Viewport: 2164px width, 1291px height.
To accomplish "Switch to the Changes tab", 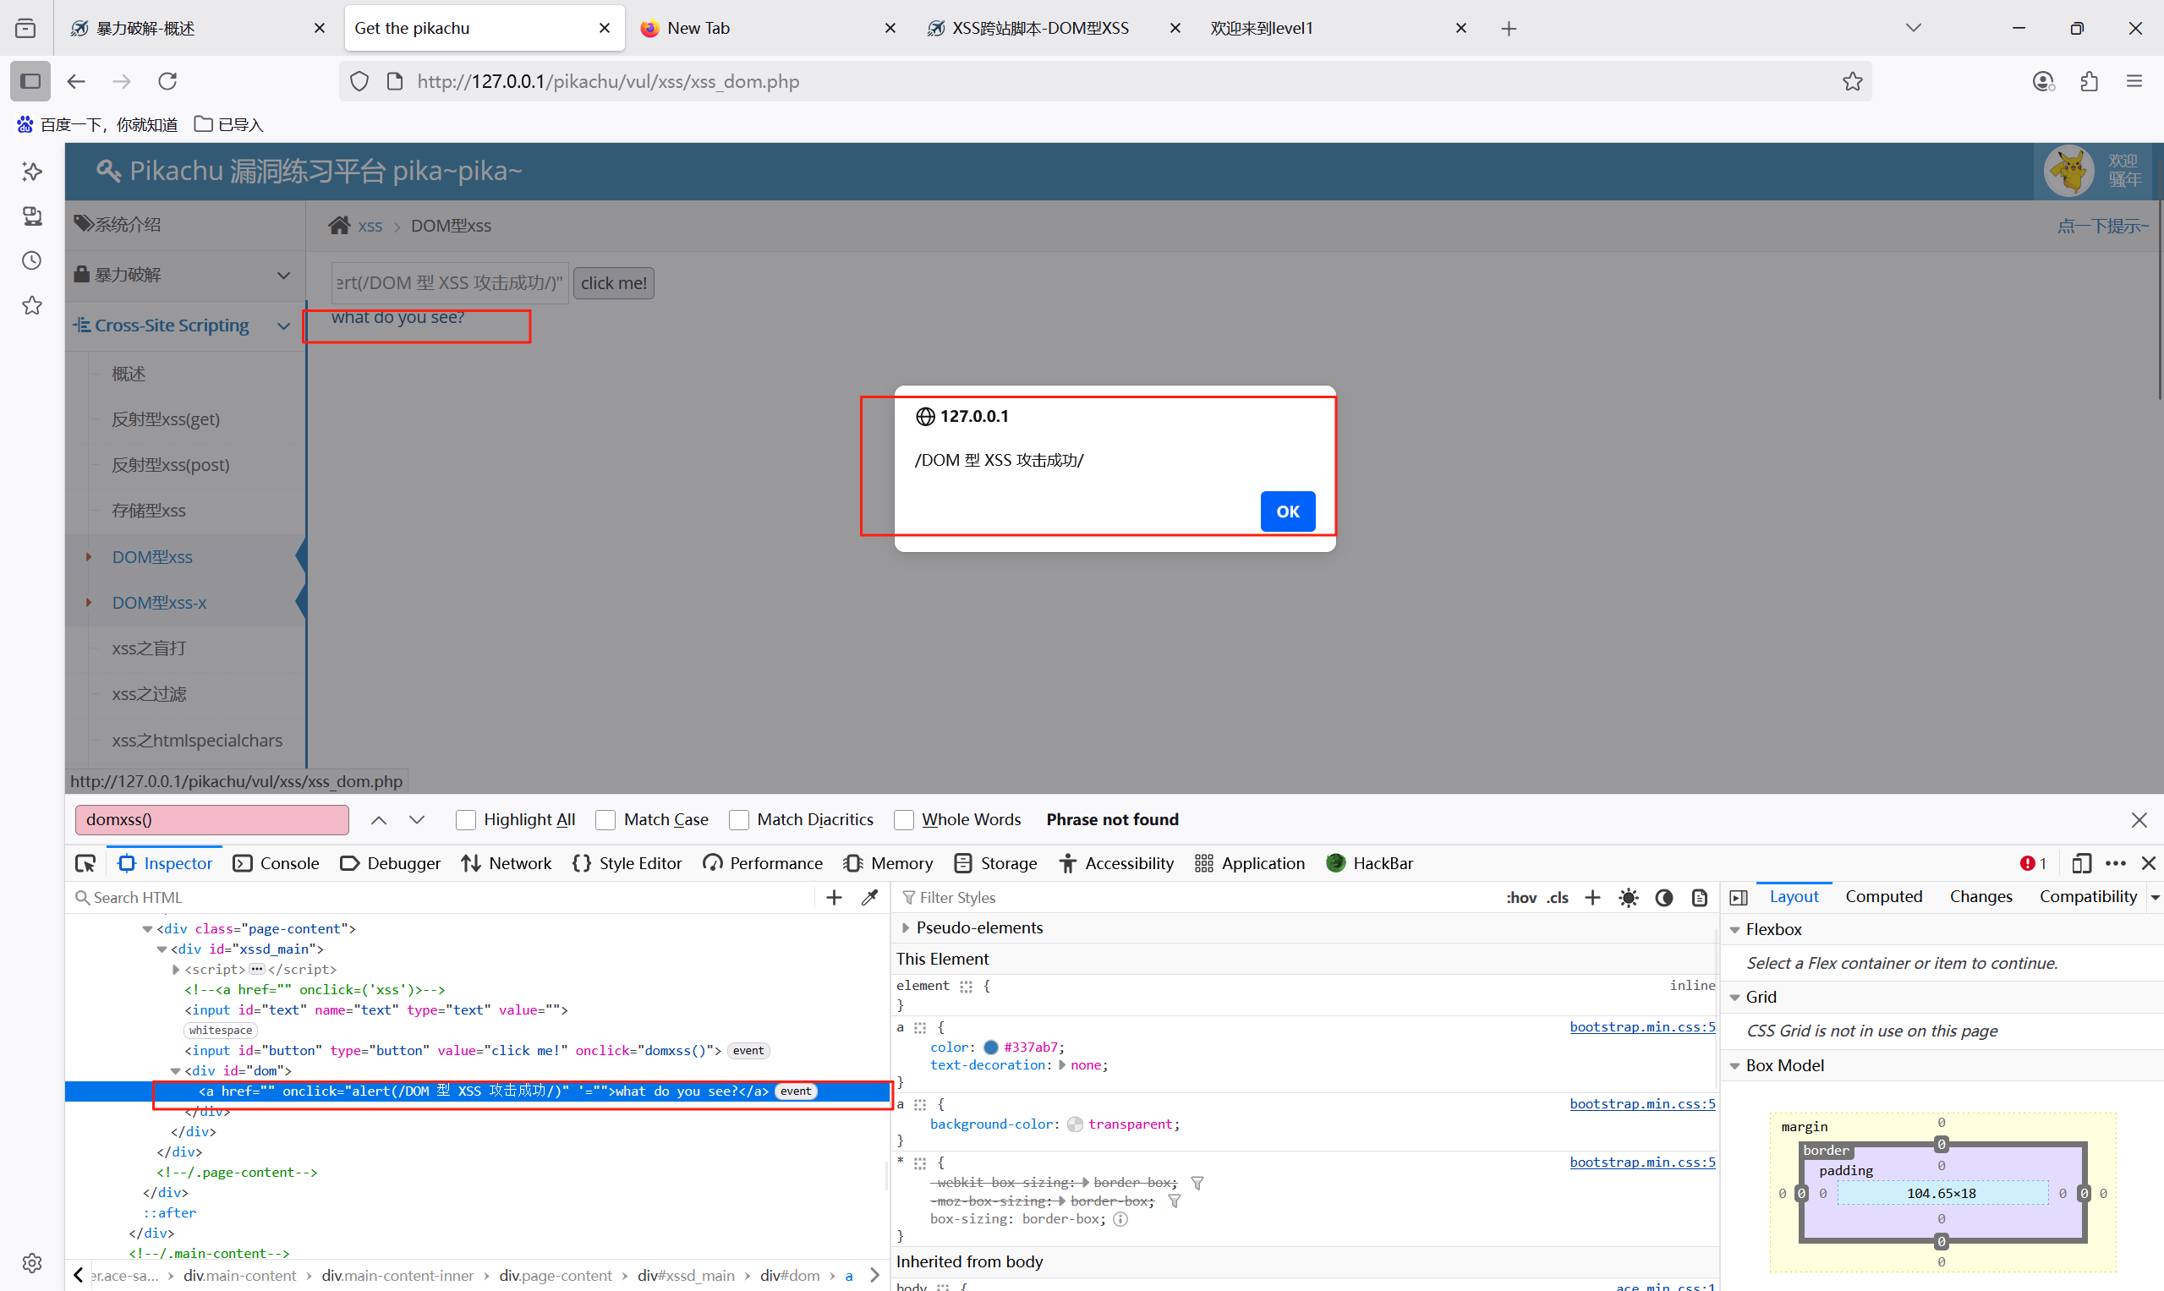I will click(x=1980, y=896).
